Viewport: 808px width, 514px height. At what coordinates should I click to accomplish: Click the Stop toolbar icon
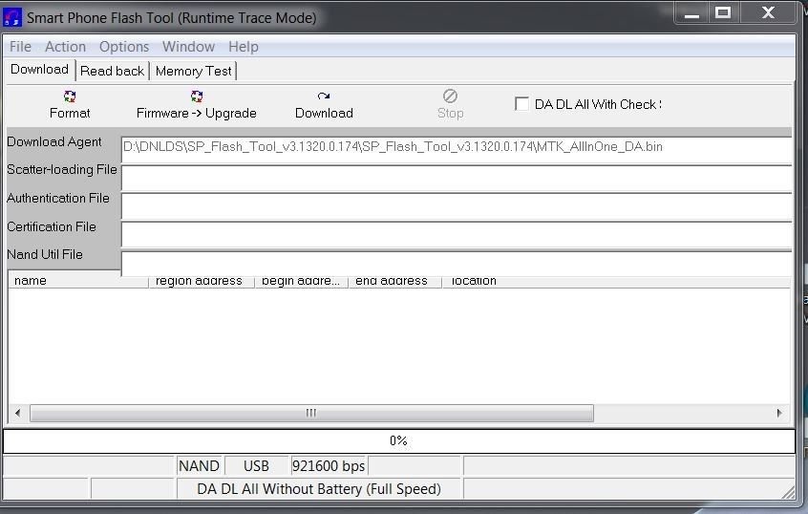pyautogui.click(x=450, y=96)
